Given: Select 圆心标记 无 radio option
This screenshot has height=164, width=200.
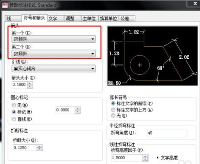Looking at the screenshot, I should point(14,105).
